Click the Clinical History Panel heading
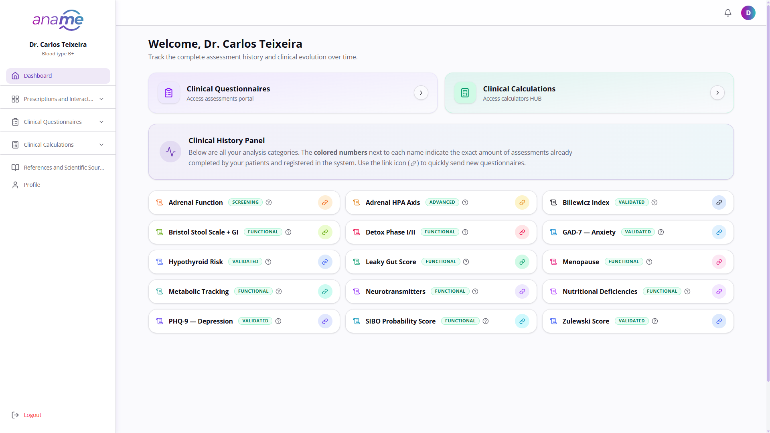The image size is (770, 433). [x=227, y=140]
